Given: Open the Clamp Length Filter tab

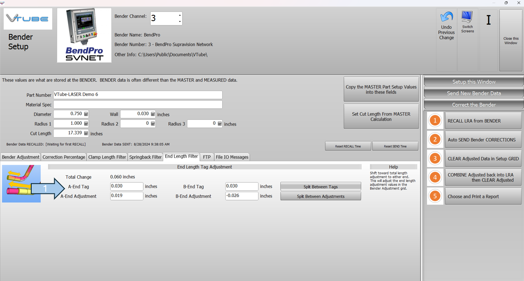Looking at the screenshot, I should (107, 157).
